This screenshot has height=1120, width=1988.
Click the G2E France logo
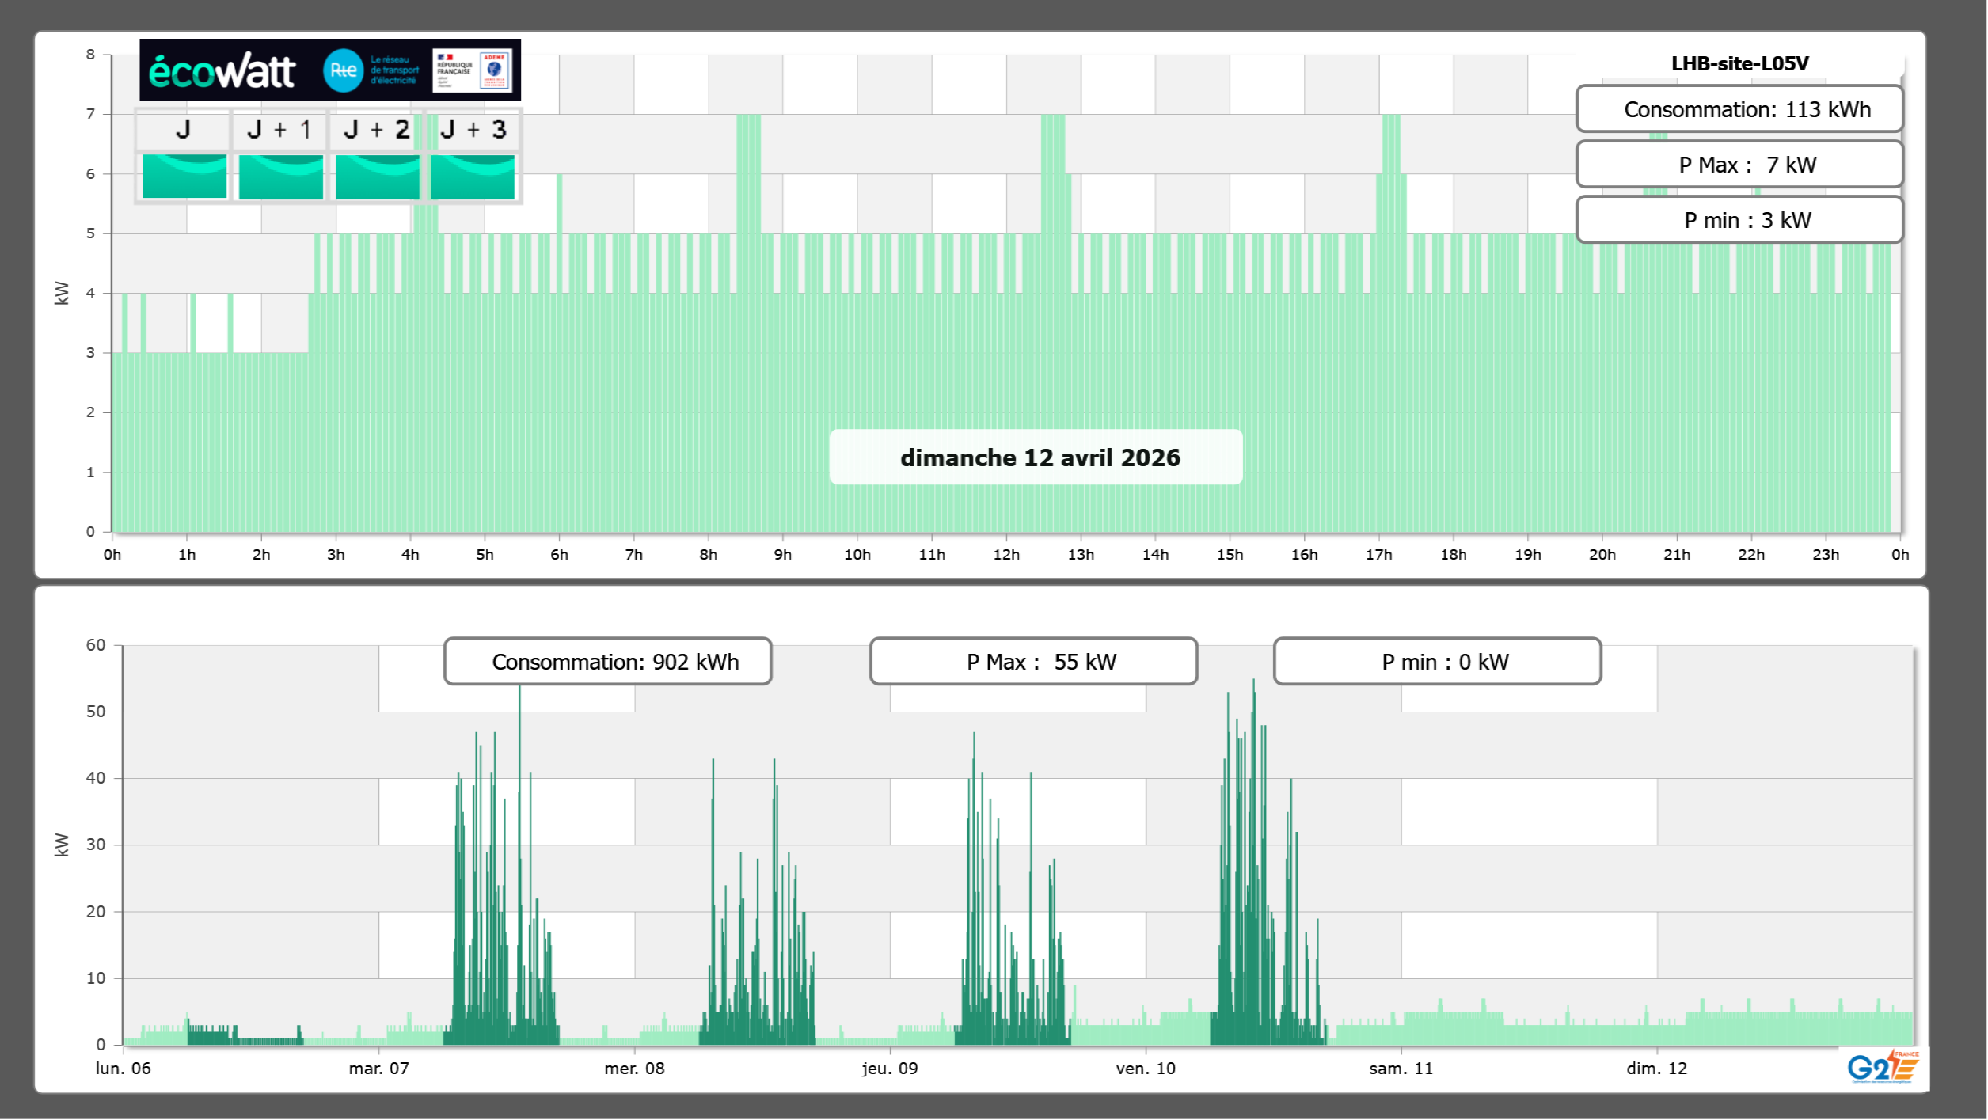tap(1883, 1067)
